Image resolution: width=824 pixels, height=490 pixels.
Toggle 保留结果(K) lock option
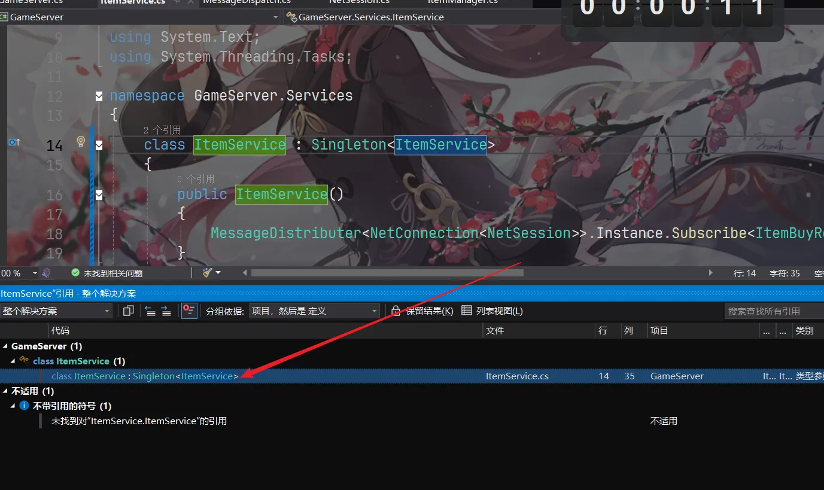point(422,311)
